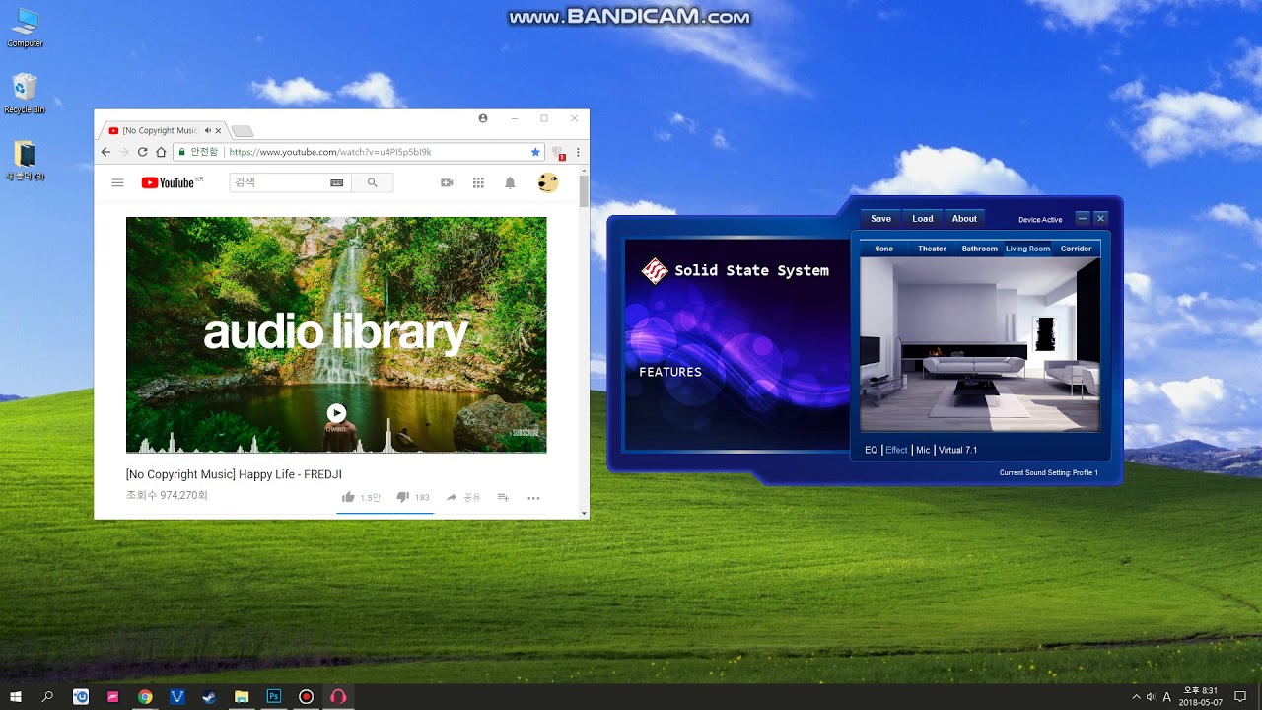Open the taskbar clock and date
Screen dimensions: 1262x710
[1200, 696]
